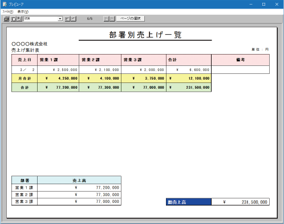Image resolution: width=284 pixels, height=224 pixels.
Task: Click the single page view icon
Action: click(13, 19)
